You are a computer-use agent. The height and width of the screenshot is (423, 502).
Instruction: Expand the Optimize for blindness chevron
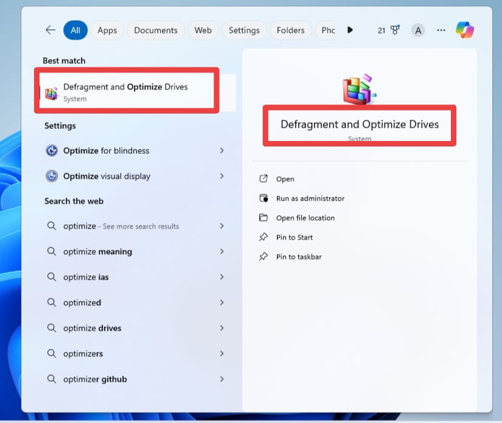[222, 150]
